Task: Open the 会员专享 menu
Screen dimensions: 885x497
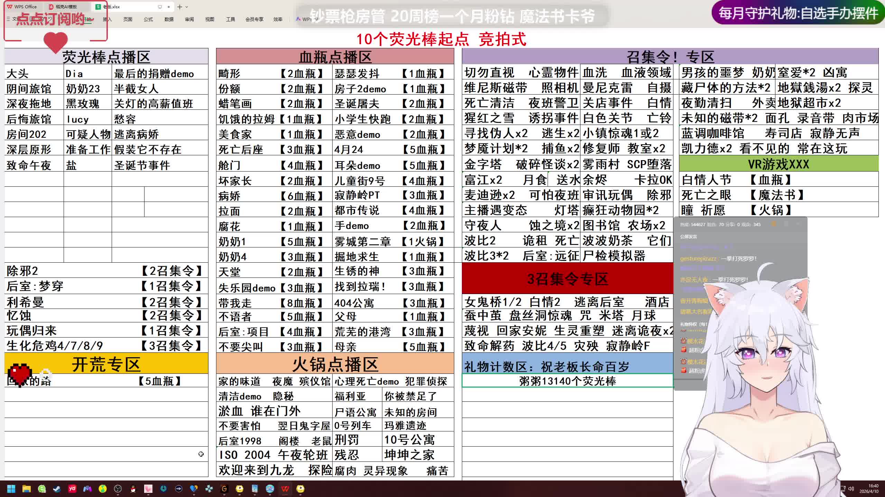Action: pos(254,19)
